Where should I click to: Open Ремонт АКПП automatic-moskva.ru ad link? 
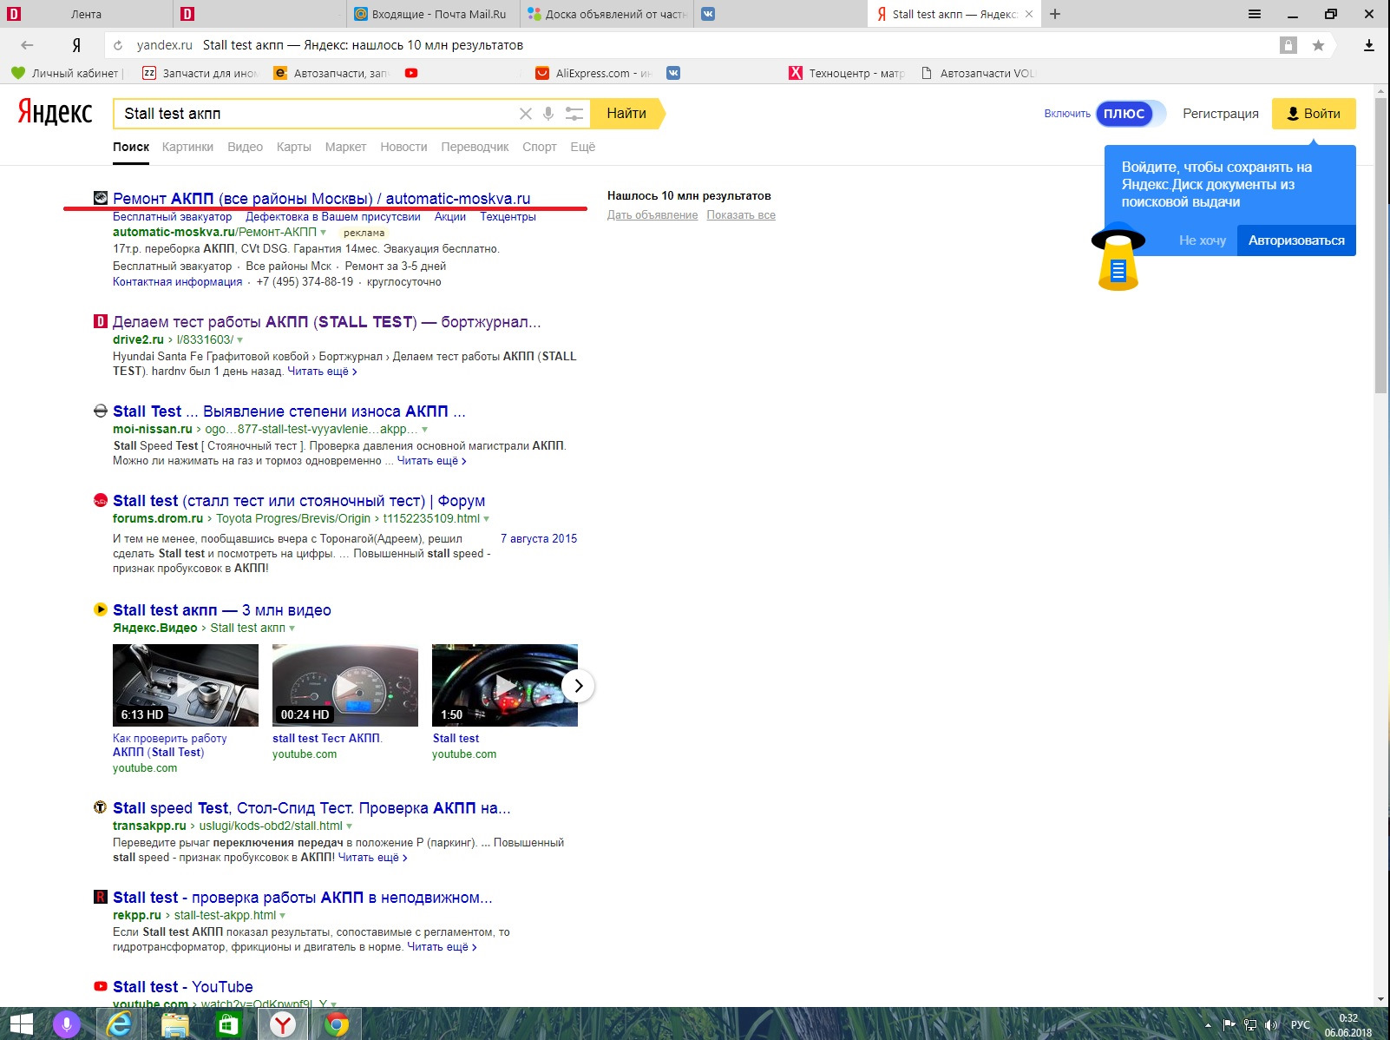point(321,199)
